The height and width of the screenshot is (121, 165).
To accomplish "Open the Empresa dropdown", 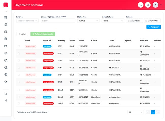I will pos(27,21).
